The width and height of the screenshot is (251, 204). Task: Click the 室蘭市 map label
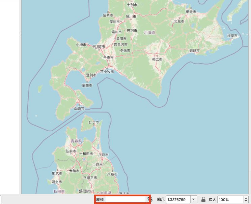[87, 85]
